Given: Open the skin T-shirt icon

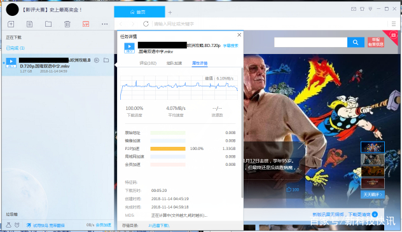Looking at the screenshot, I should click(x=362, y=9).
